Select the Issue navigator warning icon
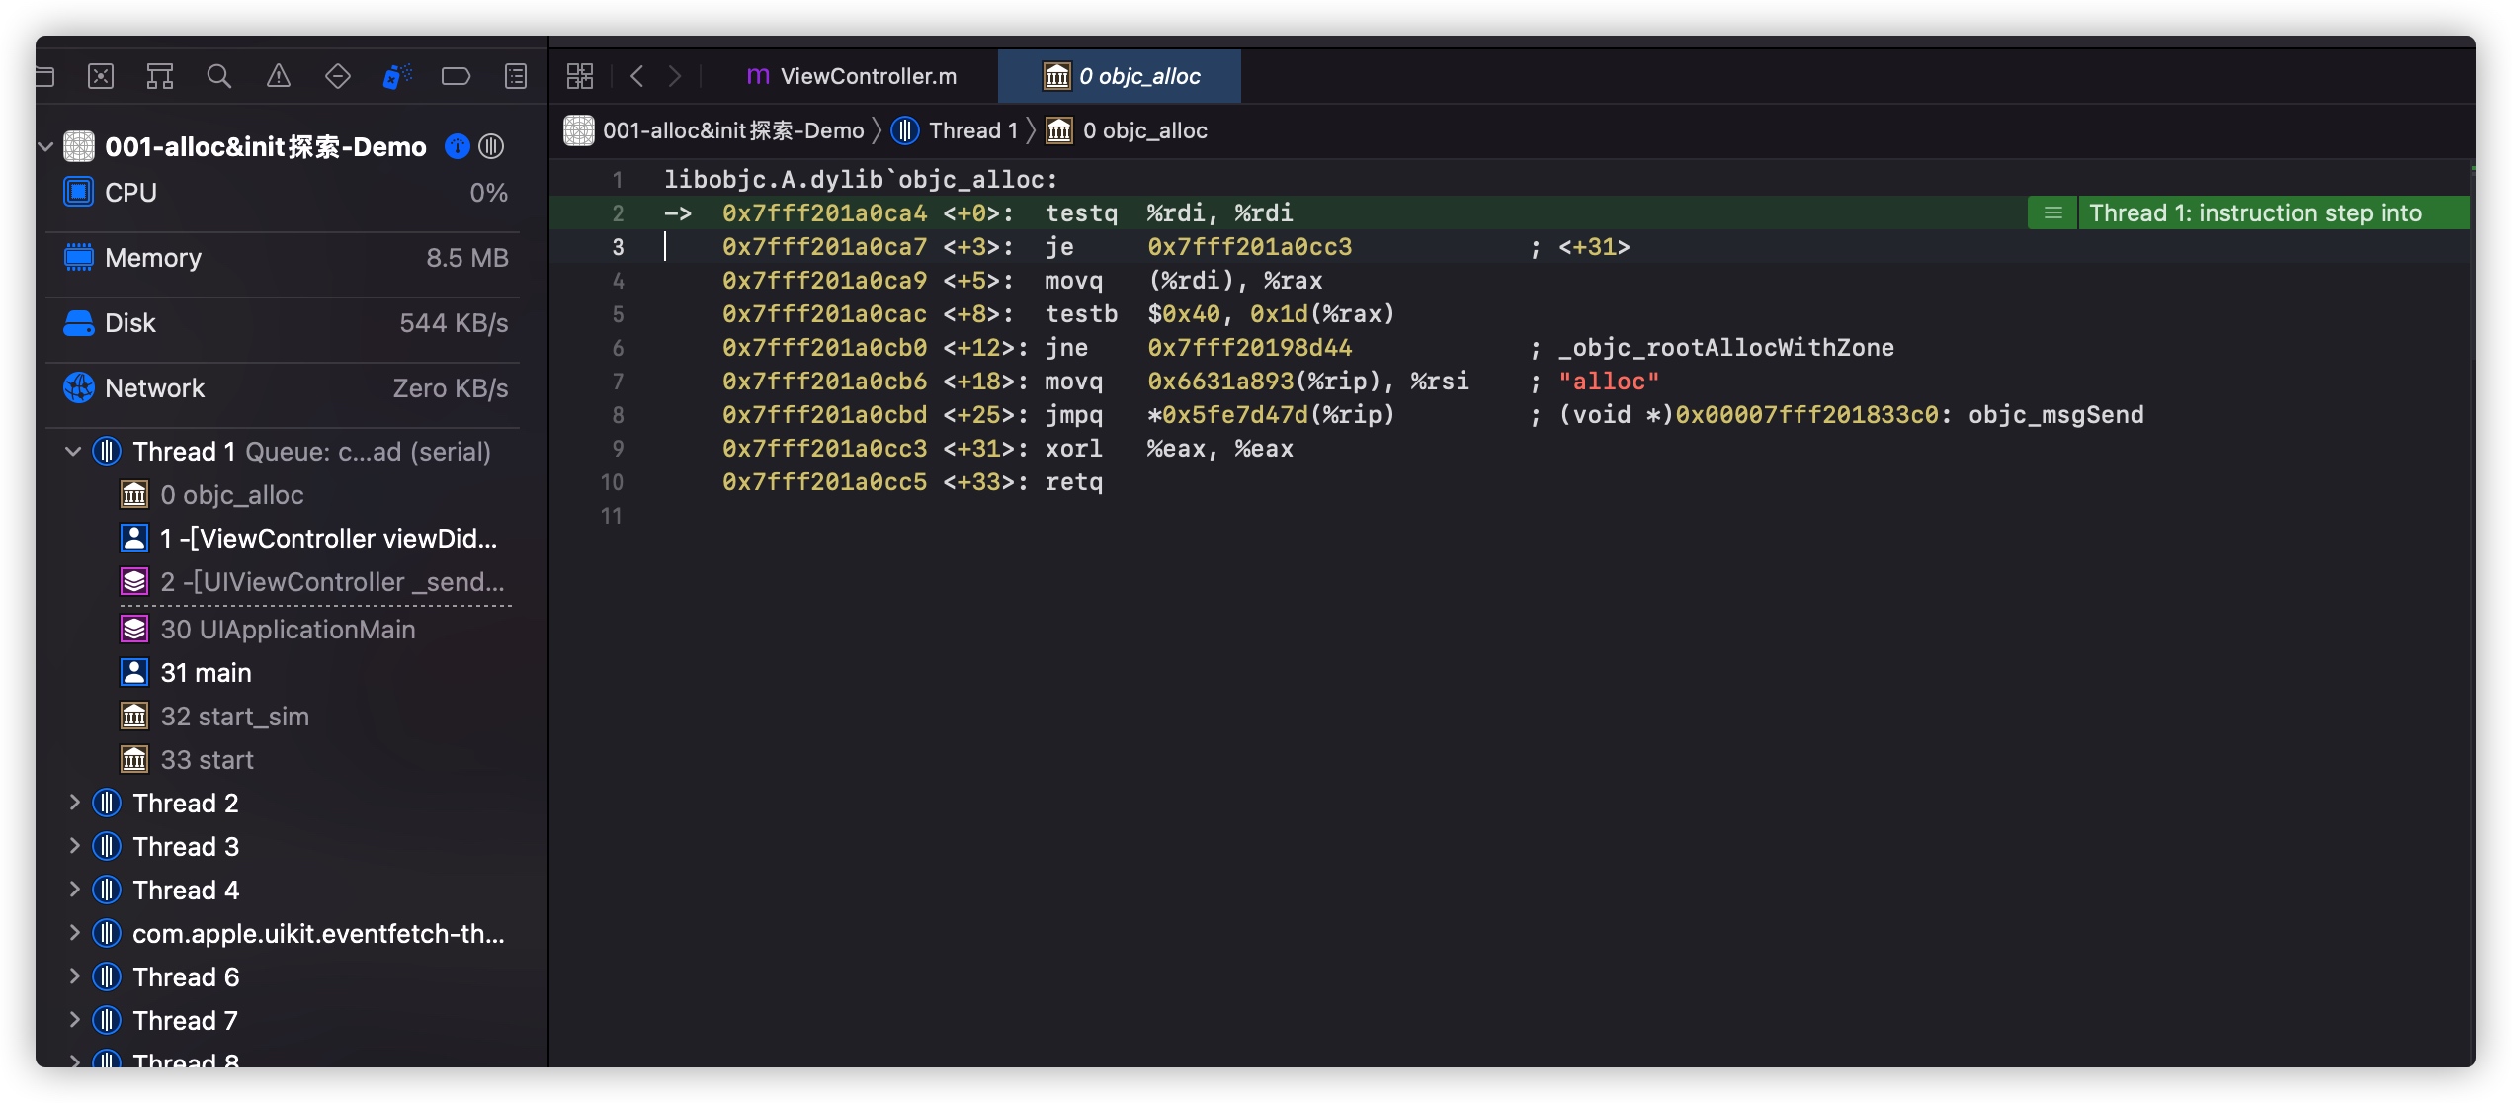Image resolution: width=2512 pixels, height=1103 pixels. click(x=279, y=76)
